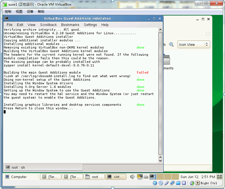The image size is (225, 189).
Task: Click the VirtualBox app icon in title bar
Action: click(x=5, y=4)
